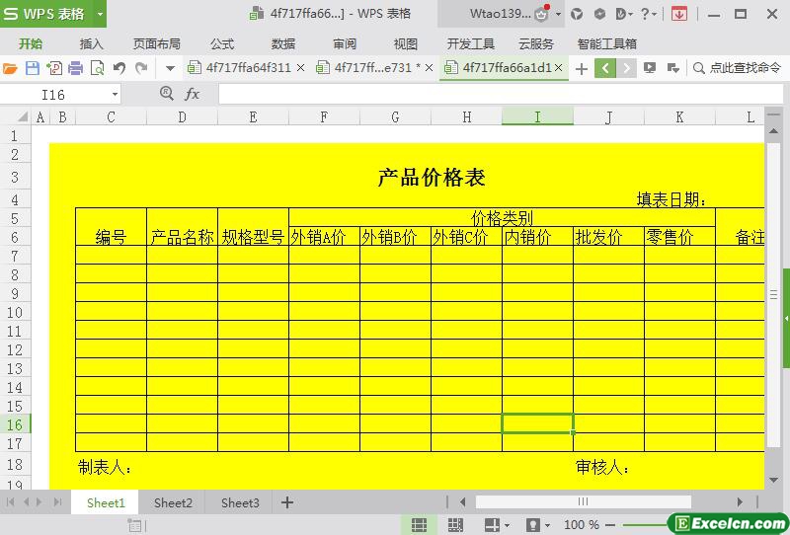Open the 插入 ribbon tab
The image size is (790, 535).
[x=91, y=43]
